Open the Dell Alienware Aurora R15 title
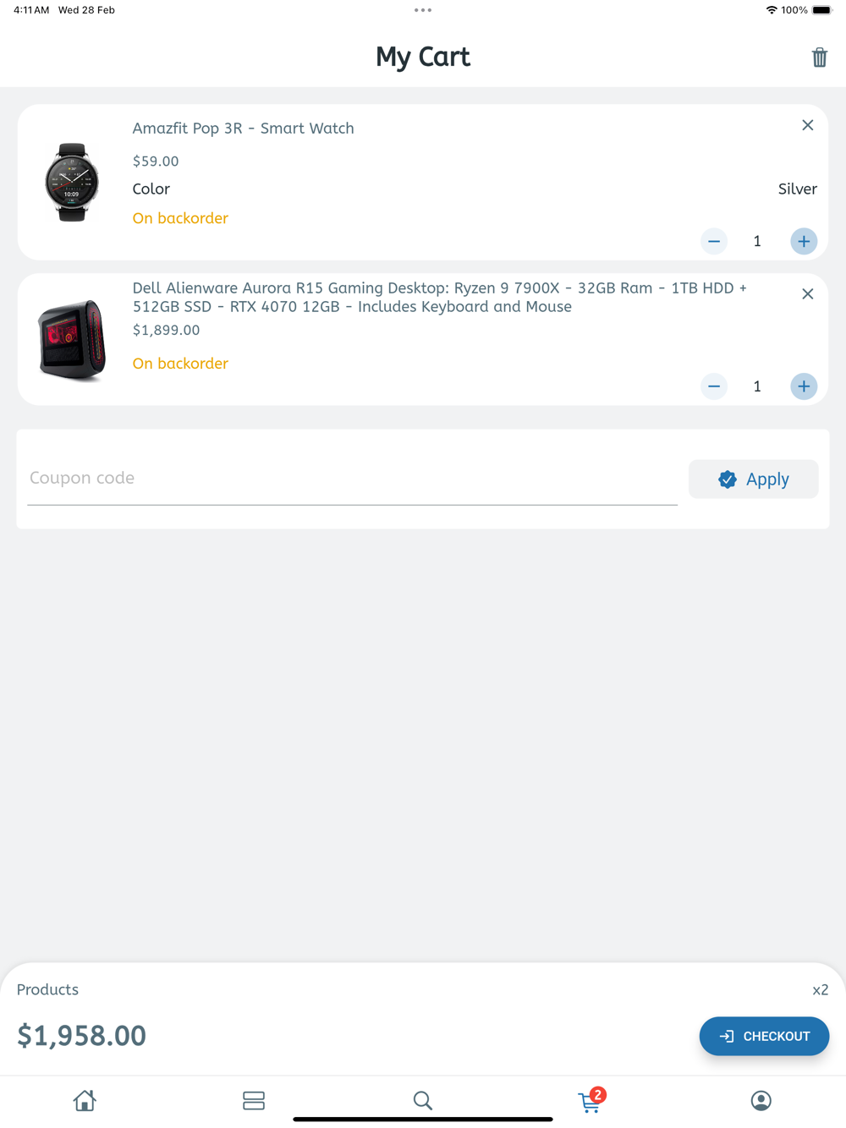The image size is (846, 1128). coord(440,298)
